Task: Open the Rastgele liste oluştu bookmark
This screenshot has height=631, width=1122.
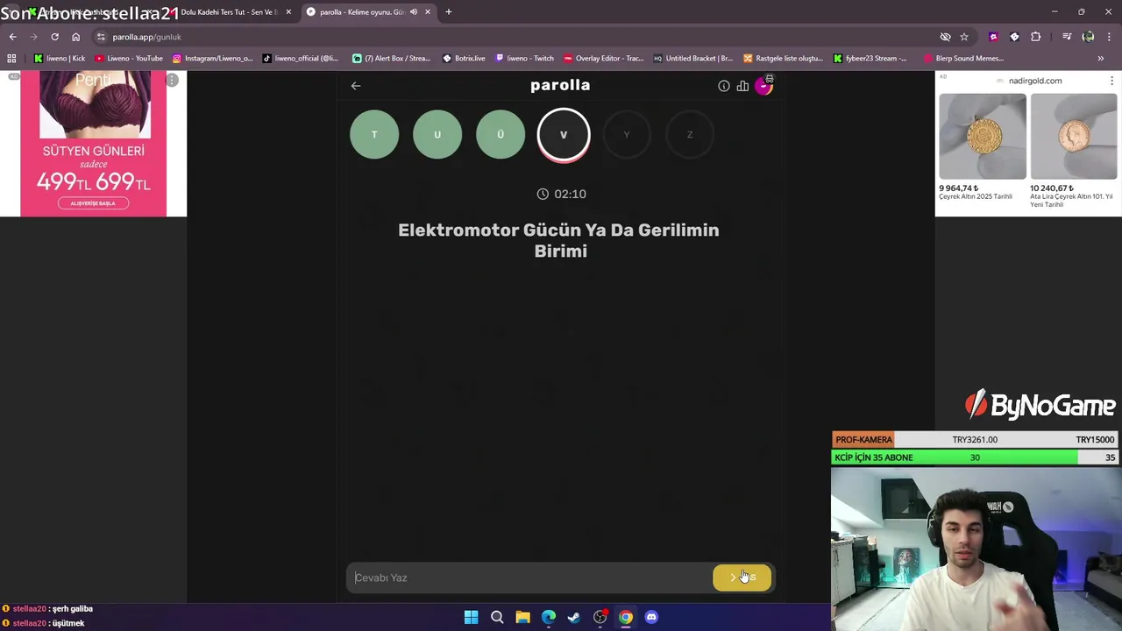Action: tap(783, 59)
